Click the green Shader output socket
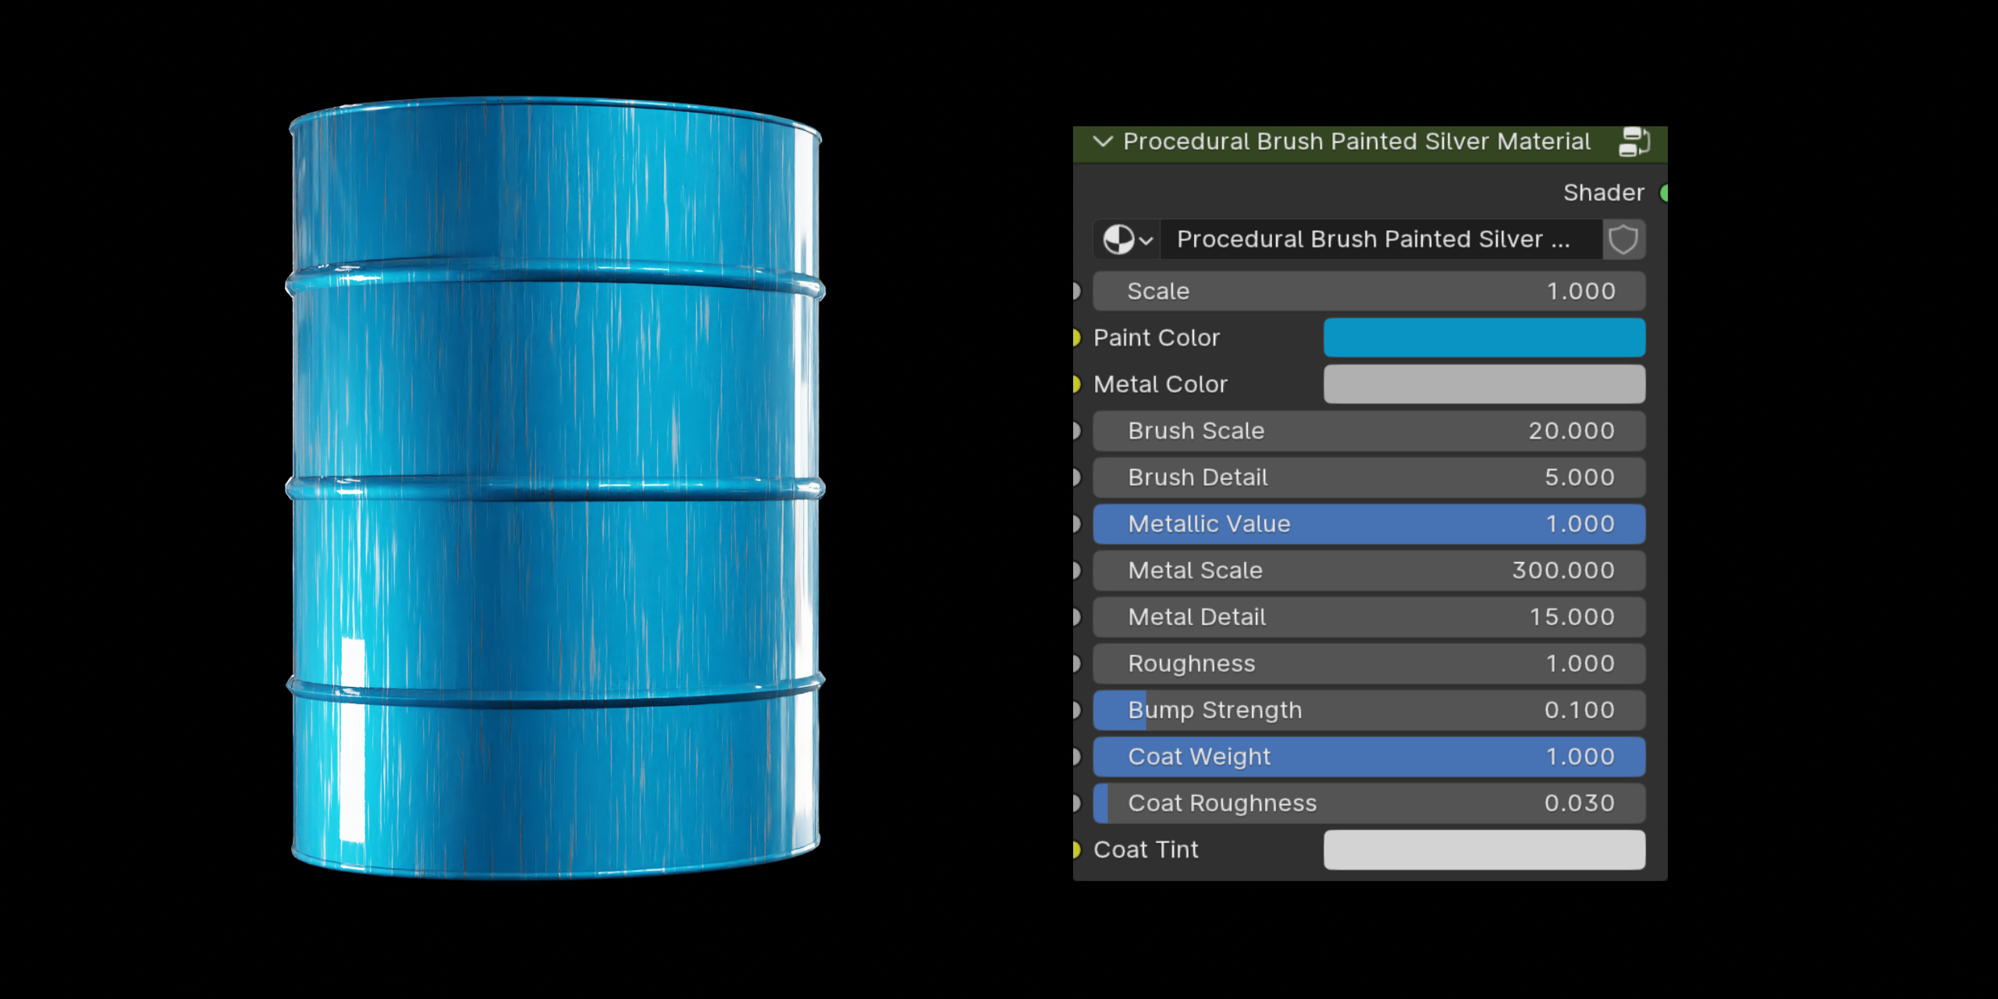Screen dimensions: 1998x999 point(1666,193)
